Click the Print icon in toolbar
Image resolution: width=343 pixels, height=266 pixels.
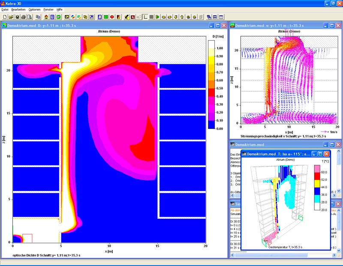coord(24,17)
